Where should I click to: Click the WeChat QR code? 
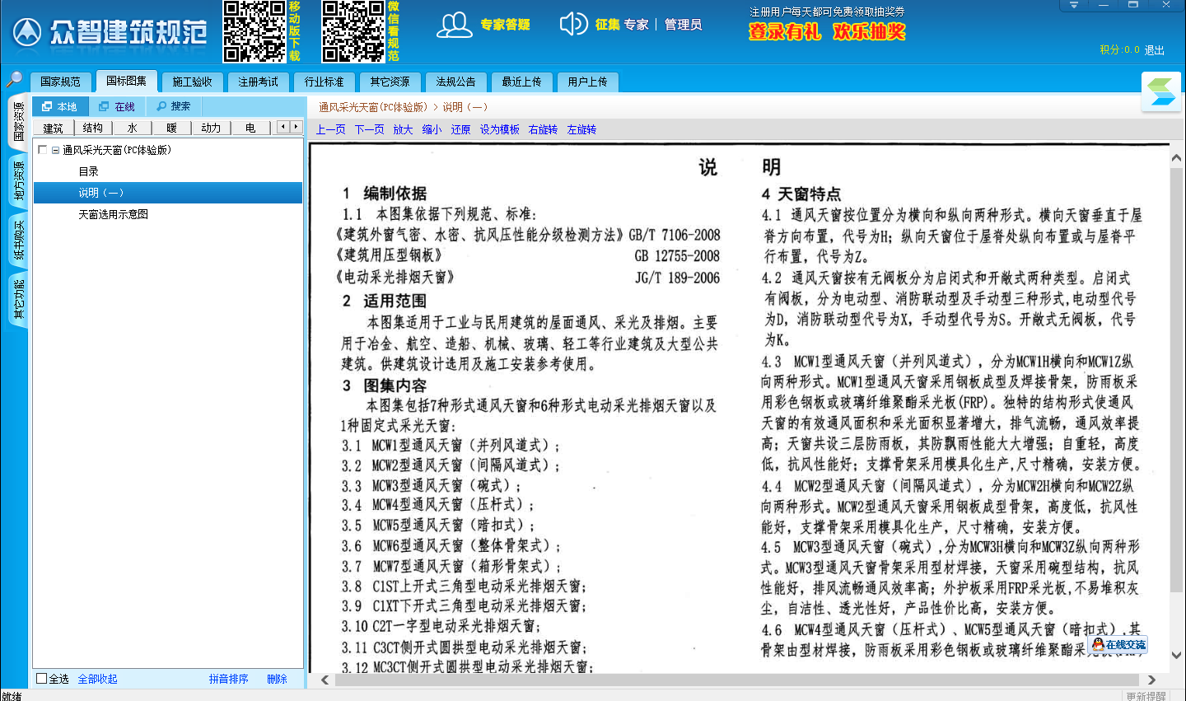coord(353,31)
